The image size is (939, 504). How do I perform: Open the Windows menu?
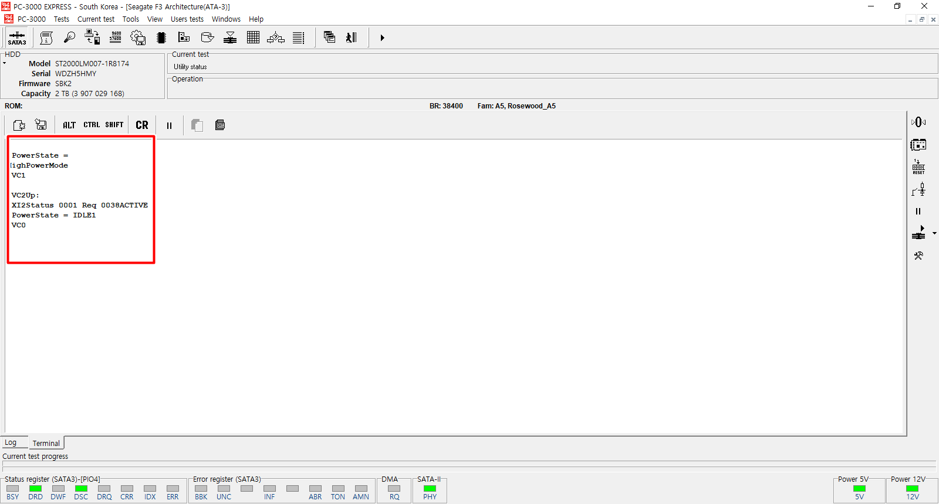point(226,19)
